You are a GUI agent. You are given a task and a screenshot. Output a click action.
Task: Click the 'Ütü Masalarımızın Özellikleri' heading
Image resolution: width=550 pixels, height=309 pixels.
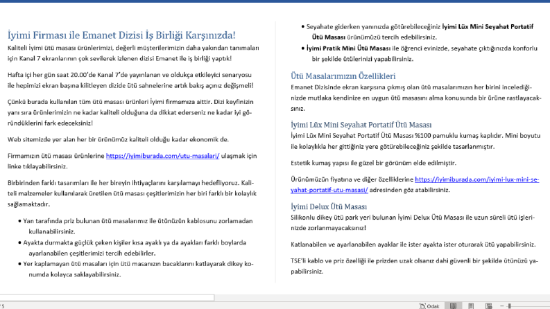[343, 76]
